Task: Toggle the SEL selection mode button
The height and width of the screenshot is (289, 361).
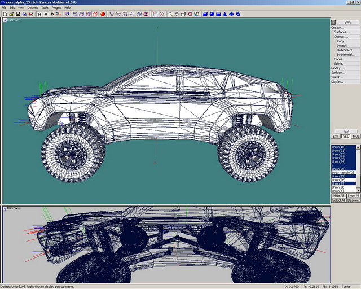Action: coord(346,136)
